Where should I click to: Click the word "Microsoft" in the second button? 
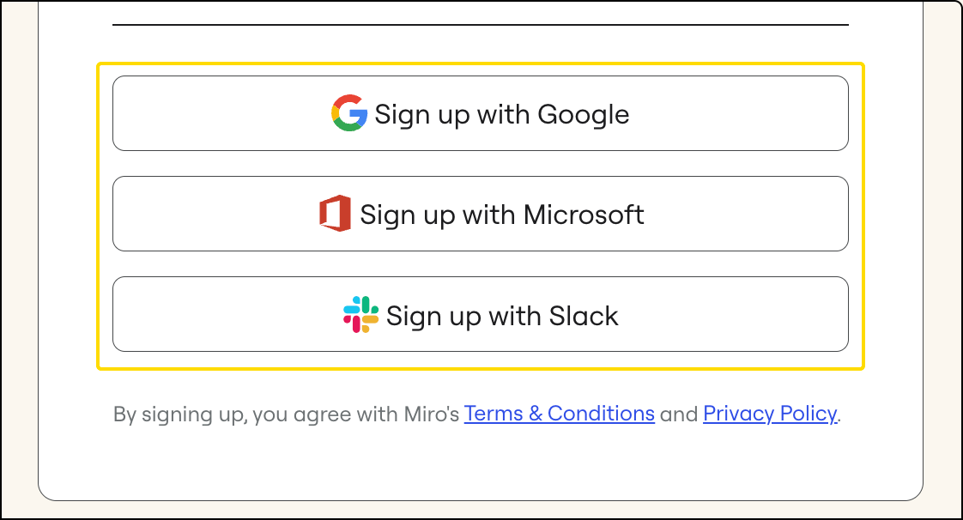(584, 215)
